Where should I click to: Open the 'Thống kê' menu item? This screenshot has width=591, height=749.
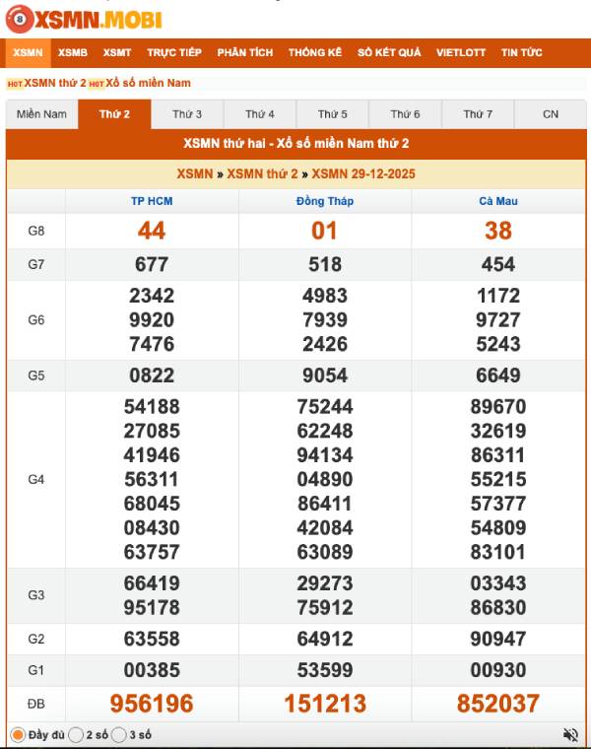pos(315,52)
